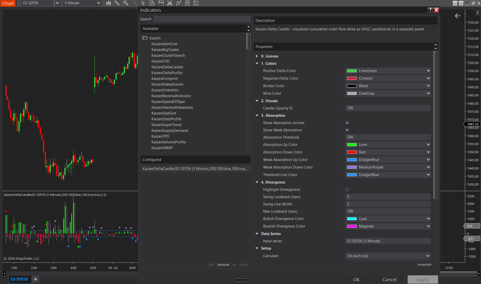Select the configured KaizenDeltaCandle entry

click(195, 169)
